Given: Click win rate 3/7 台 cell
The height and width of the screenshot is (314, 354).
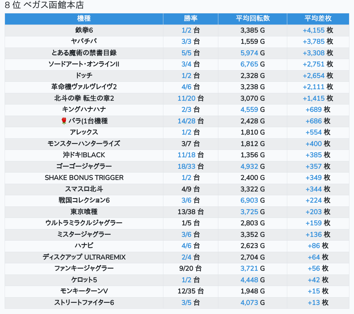Looking at the screenshot, I should pyautogui.click(x=191, y=144).
